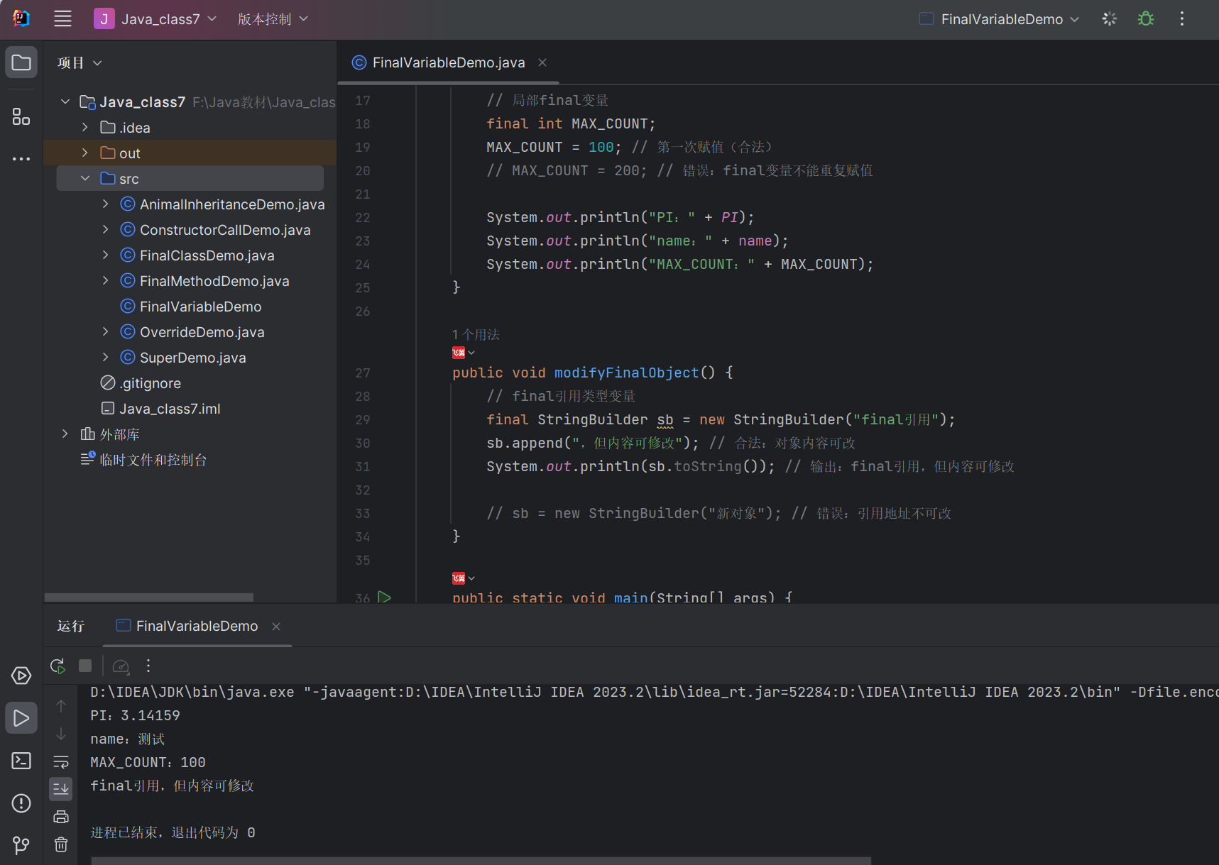Toggle the Project tool window
1219x865 pixels.
pos(21,62)
